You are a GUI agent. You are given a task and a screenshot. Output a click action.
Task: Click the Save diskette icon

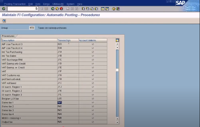46,9
